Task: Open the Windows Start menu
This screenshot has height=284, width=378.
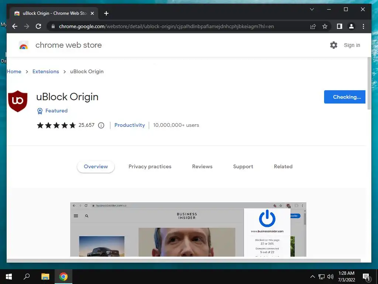Action: pos(9,277)
